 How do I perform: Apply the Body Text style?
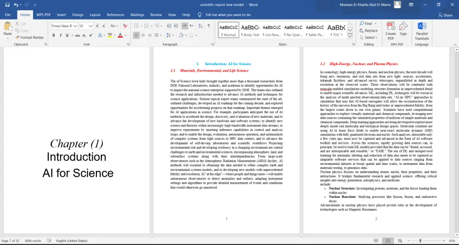click(250, 30)
